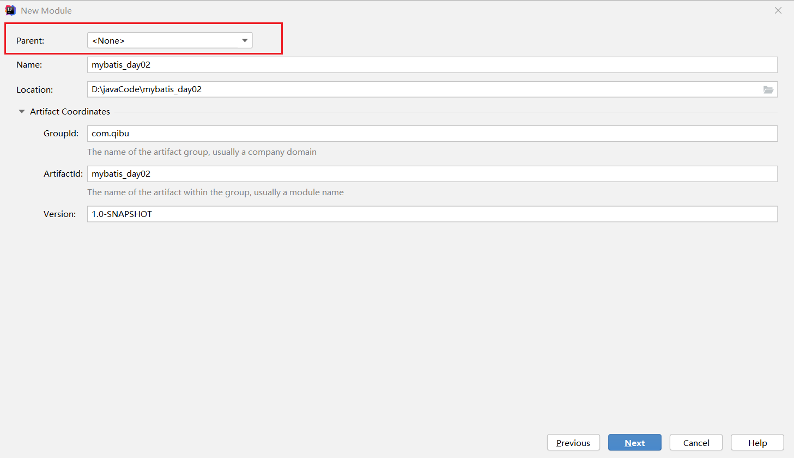Click the ArtifactId hint about module name
794x458 pixels.
[215, 192]
